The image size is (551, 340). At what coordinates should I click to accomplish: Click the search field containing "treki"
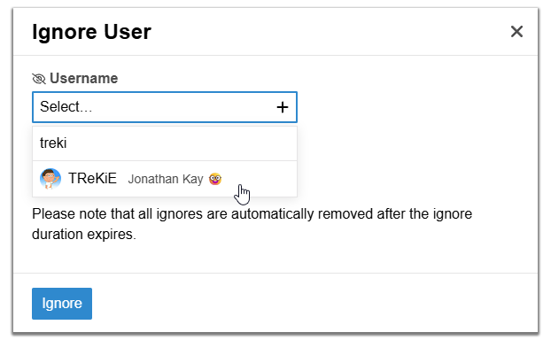[165, 143]
